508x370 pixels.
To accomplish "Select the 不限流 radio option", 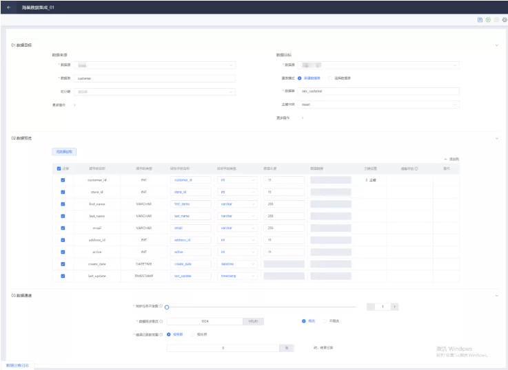I will (325, 321).
